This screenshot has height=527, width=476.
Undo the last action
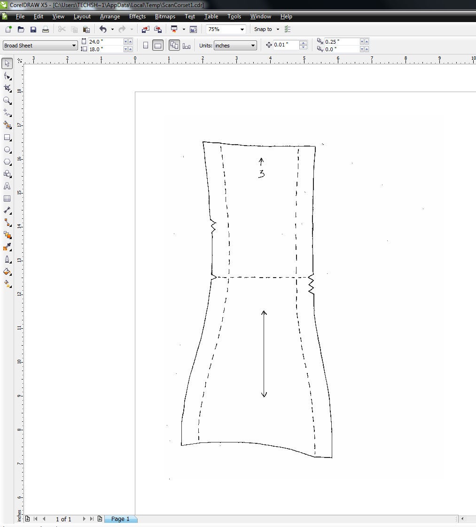pyautogui.click(x=102, y=29)
